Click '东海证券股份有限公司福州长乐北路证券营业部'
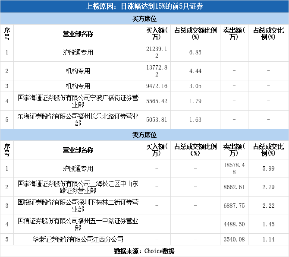The width and height of the screenshot is (289, 257). [78, 120]
